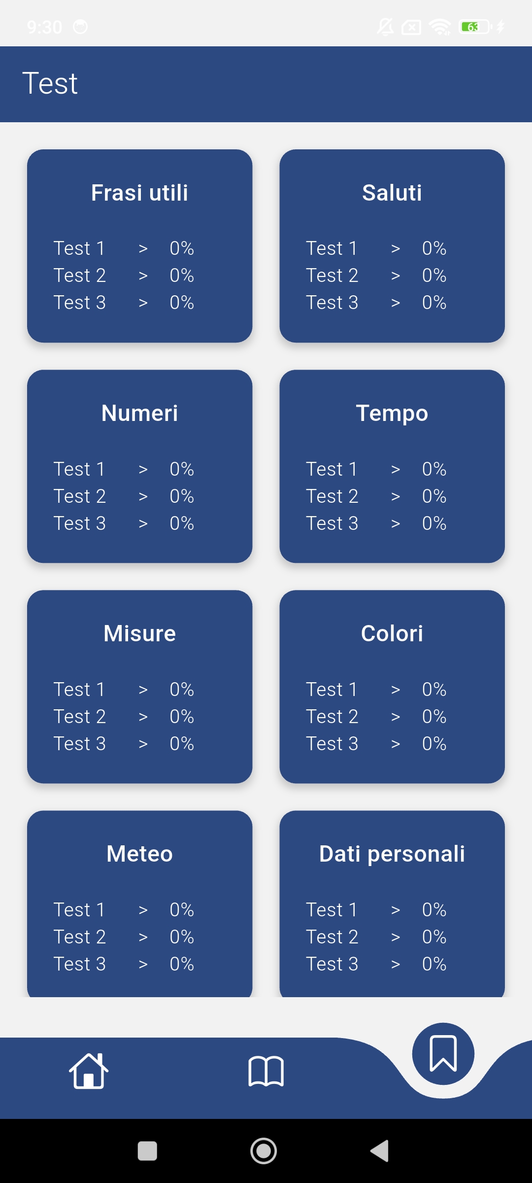532x1183 pixels.
Task: Tap the Home icon in bottom navigation
Action: click(x=89, y=1071)
